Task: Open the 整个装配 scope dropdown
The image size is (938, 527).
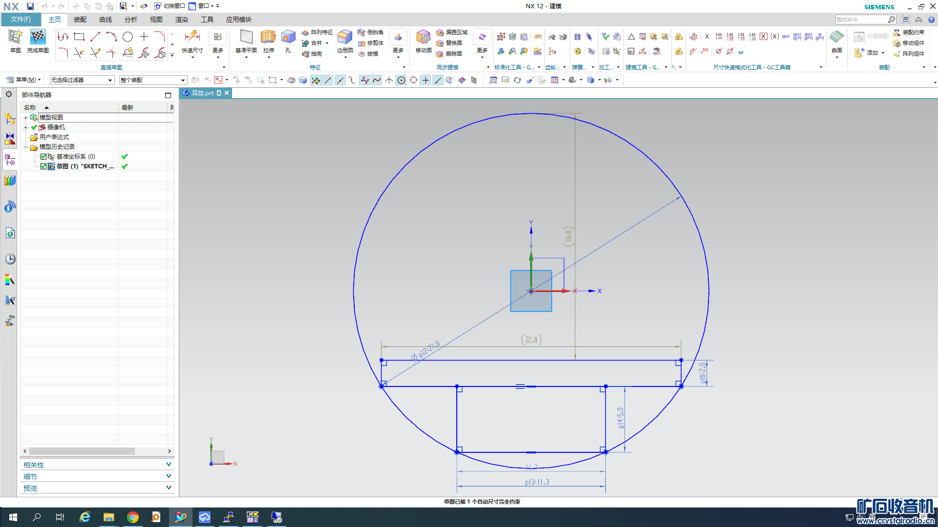Action: coord(152,80)
